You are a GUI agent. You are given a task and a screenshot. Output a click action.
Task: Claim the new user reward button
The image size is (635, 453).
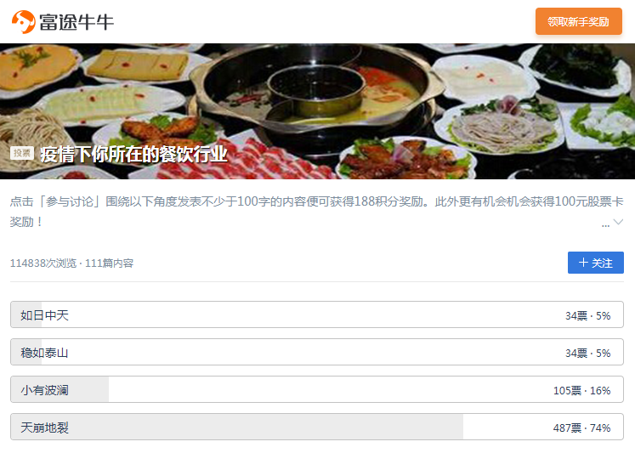[578, 21]
